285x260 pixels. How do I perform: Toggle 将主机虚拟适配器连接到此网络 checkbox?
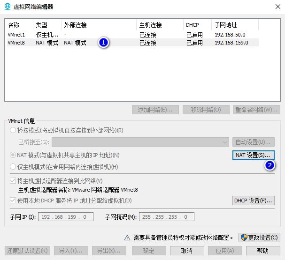pos(13,181)
